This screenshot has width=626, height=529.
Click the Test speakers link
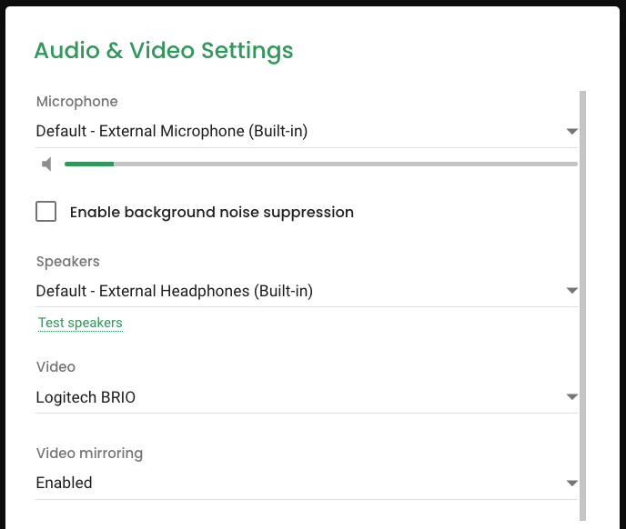(80, 323)
